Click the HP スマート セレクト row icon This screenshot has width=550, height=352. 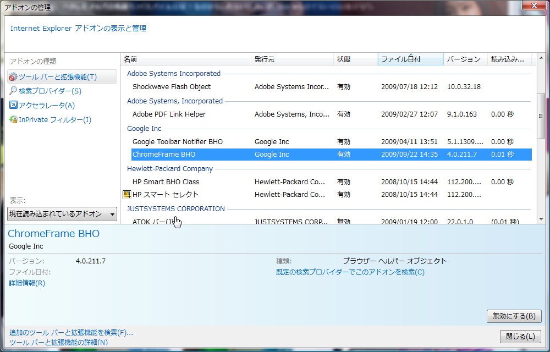coord(127,194)
